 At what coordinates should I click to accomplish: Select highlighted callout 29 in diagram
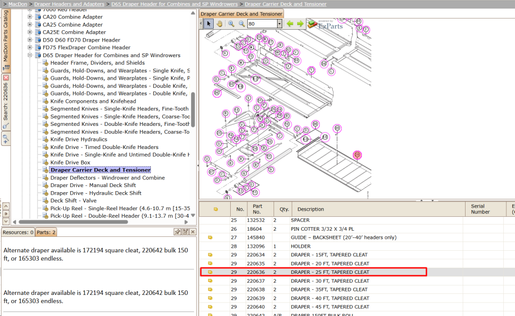click(357, 155)
